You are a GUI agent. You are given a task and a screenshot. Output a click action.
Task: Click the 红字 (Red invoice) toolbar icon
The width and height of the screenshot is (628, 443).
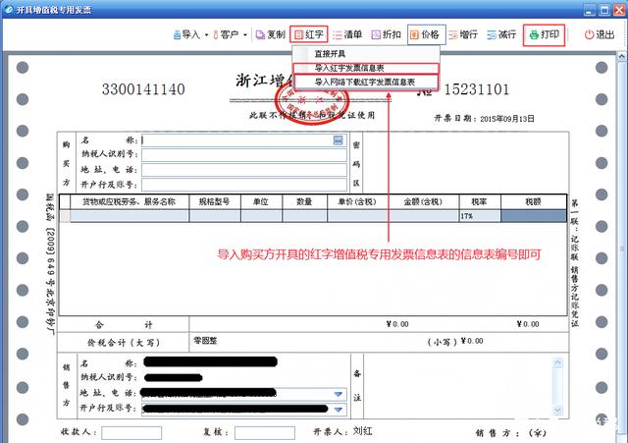(x=309, y=34)
